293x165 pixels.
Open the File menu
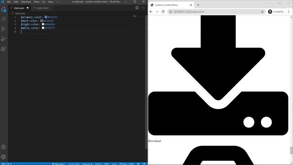[x=9, y=2]
